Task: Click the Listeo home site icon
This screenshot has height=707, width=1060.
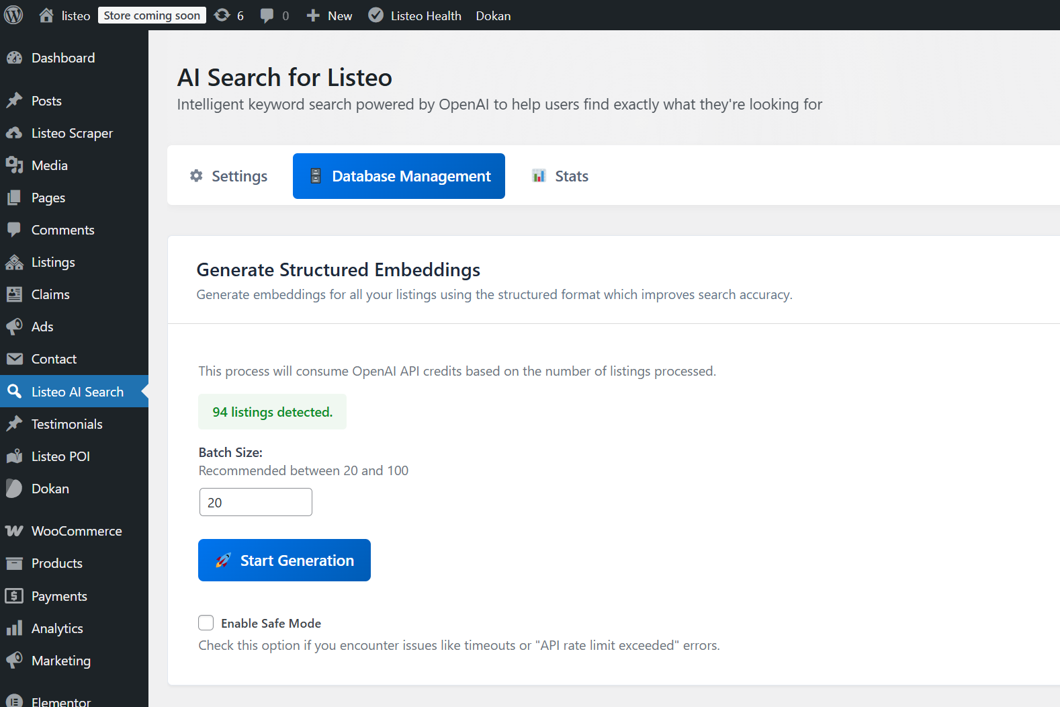Action: tap(46, 15)
